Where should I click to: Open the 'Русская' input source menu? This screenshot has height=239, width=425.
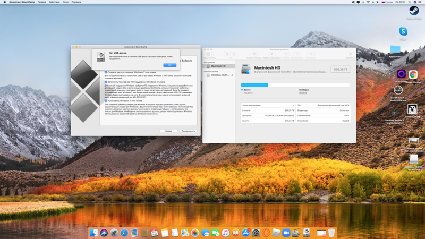point(387,2)
